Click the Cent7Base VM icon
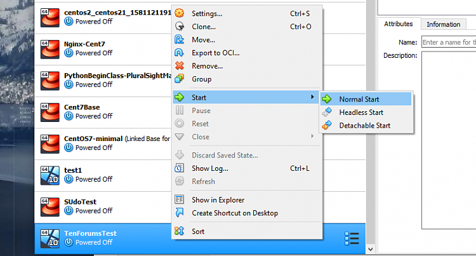Image resolution: width=476 pixels, height=256 pixels. (x=50, y=112)
